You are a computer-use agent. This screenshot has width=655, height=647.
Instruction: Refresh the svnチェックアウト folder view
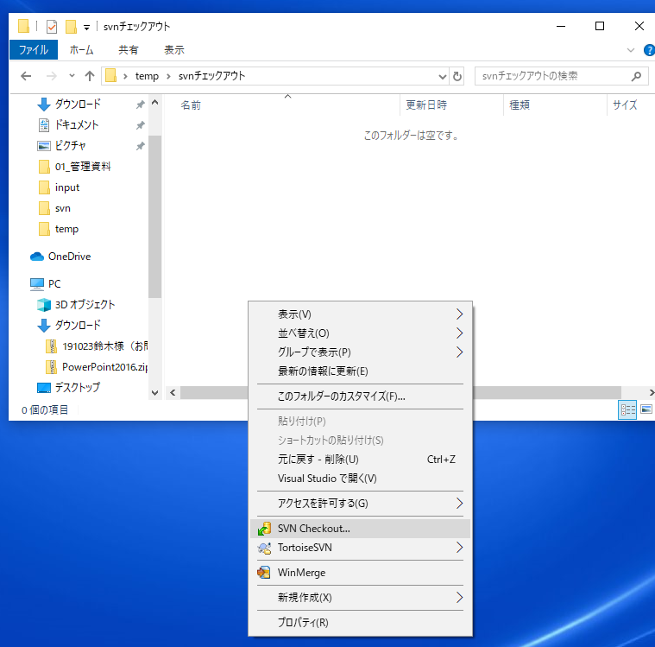457,76
